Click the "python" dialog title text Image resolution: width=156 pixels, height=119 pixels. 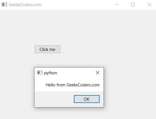click(51, 73)
